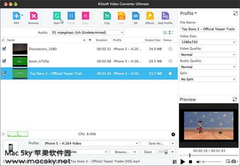Open the Video Size 1280x720 dropdown

pyautogui.click(x=208, y=42)
